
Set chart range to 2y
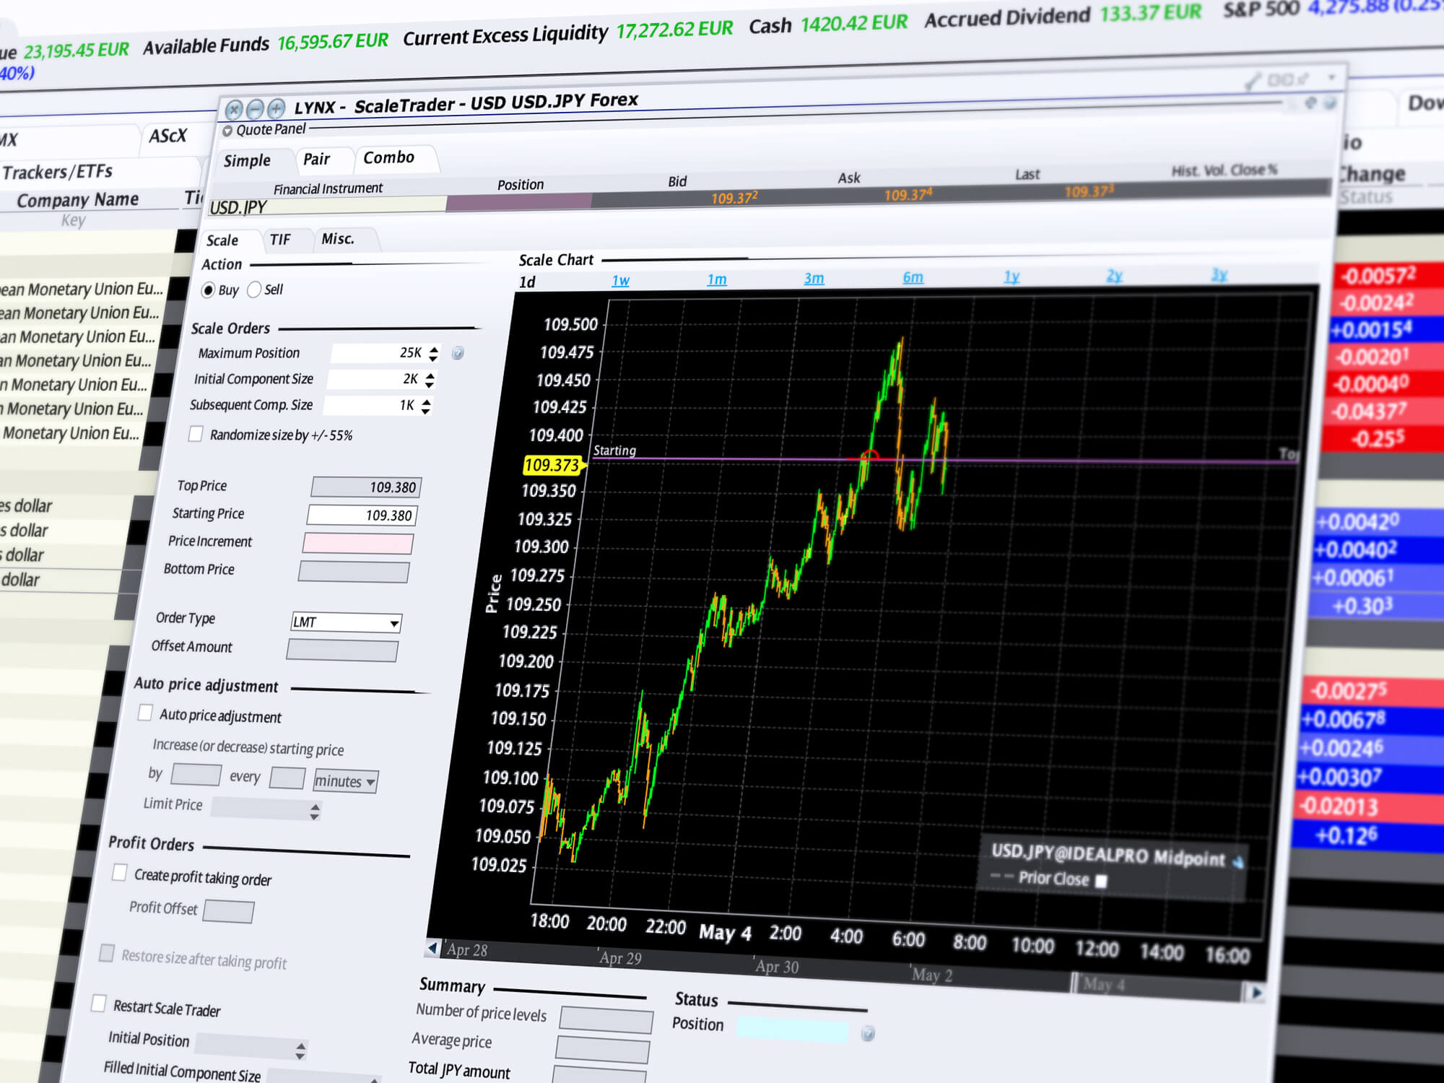coord(1115,275)
